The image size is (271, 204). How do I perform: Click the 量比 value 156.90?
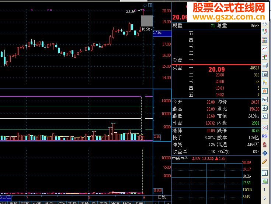pyautogui.click(x=254, y=109)
